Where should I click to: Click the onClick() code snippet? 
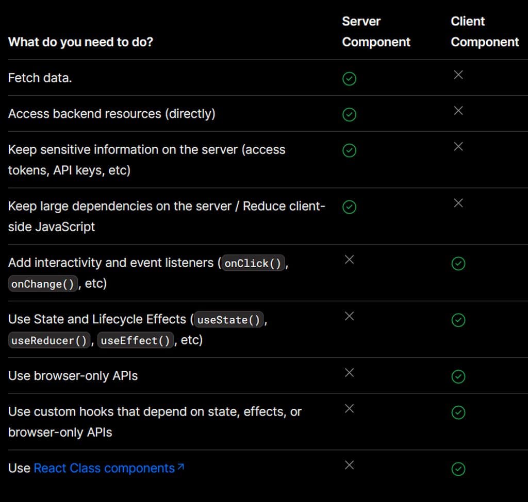pos(253,263)
